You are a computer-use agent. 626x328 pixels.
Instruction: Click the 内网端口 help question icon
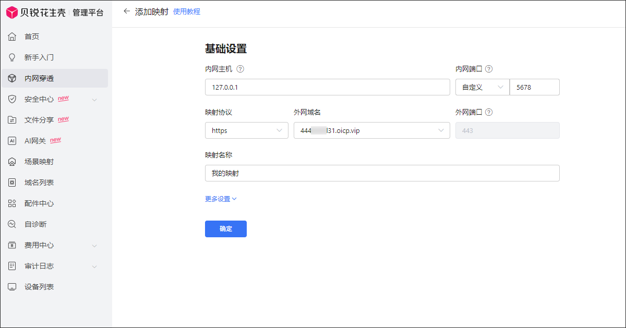coord(489,69)
